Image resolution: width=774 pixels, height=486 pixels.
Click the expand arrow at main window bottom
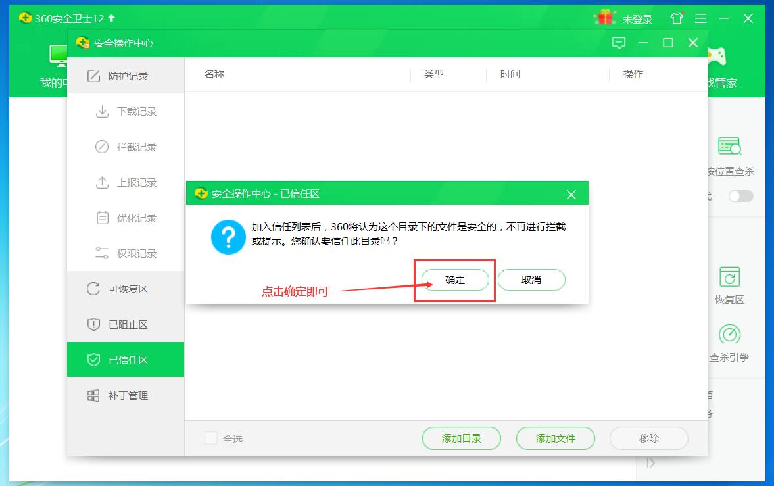[x=650, y=463]
